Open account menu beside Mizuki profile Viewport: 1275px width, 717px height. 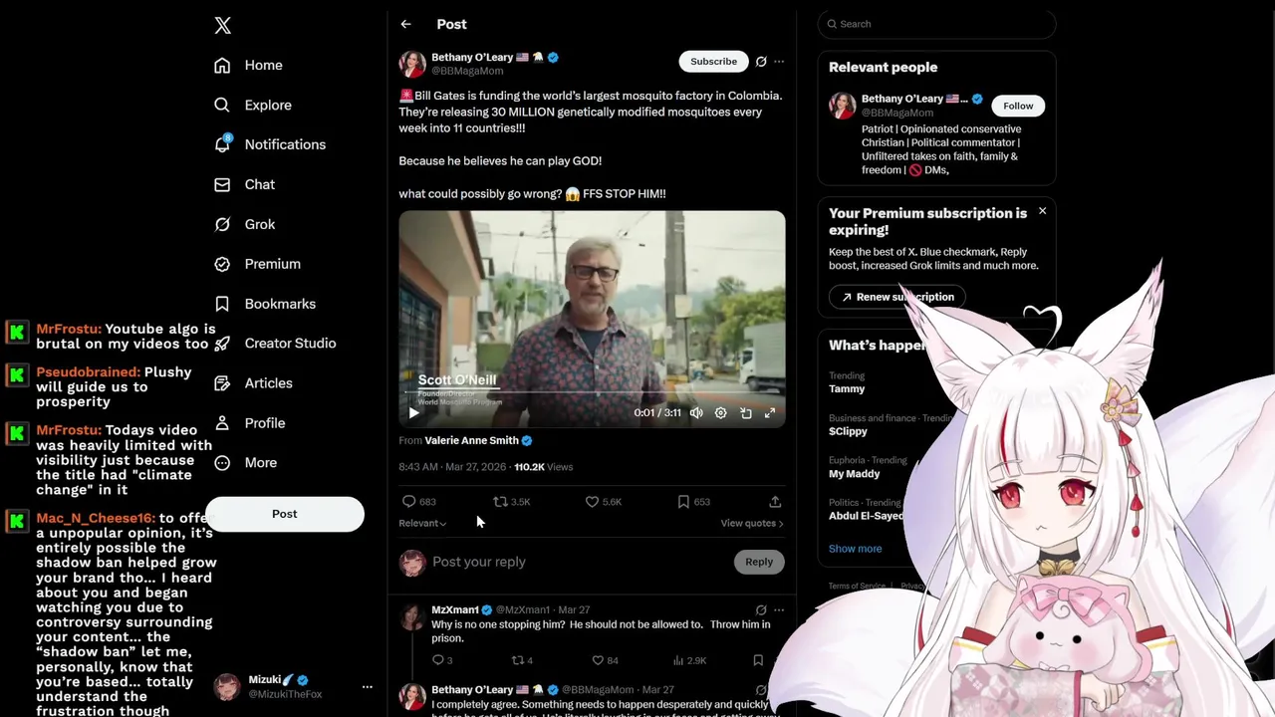367,687
